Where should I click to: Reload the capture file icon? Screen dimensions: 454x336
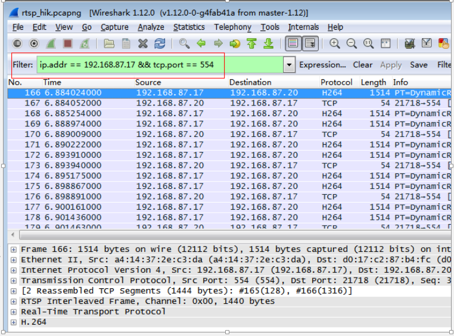[x=160, y=43]
